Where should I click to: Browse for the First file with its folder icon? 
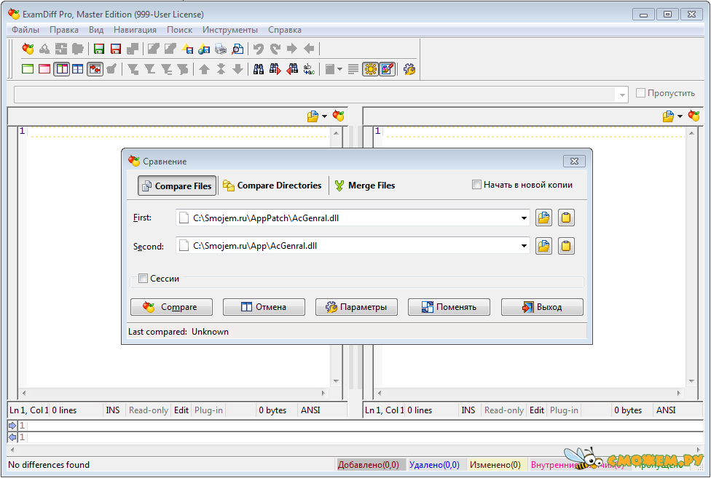[x=543, y=218]
